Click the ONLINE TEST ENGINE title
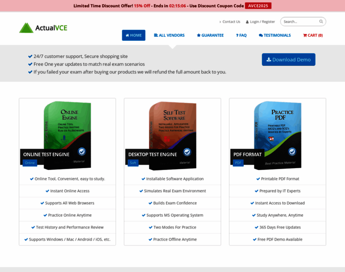This screenshot has height=272, width=345. 46,155
